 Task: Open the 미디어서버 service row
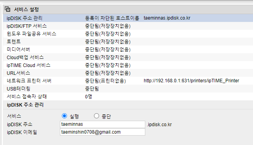point(128,49)
